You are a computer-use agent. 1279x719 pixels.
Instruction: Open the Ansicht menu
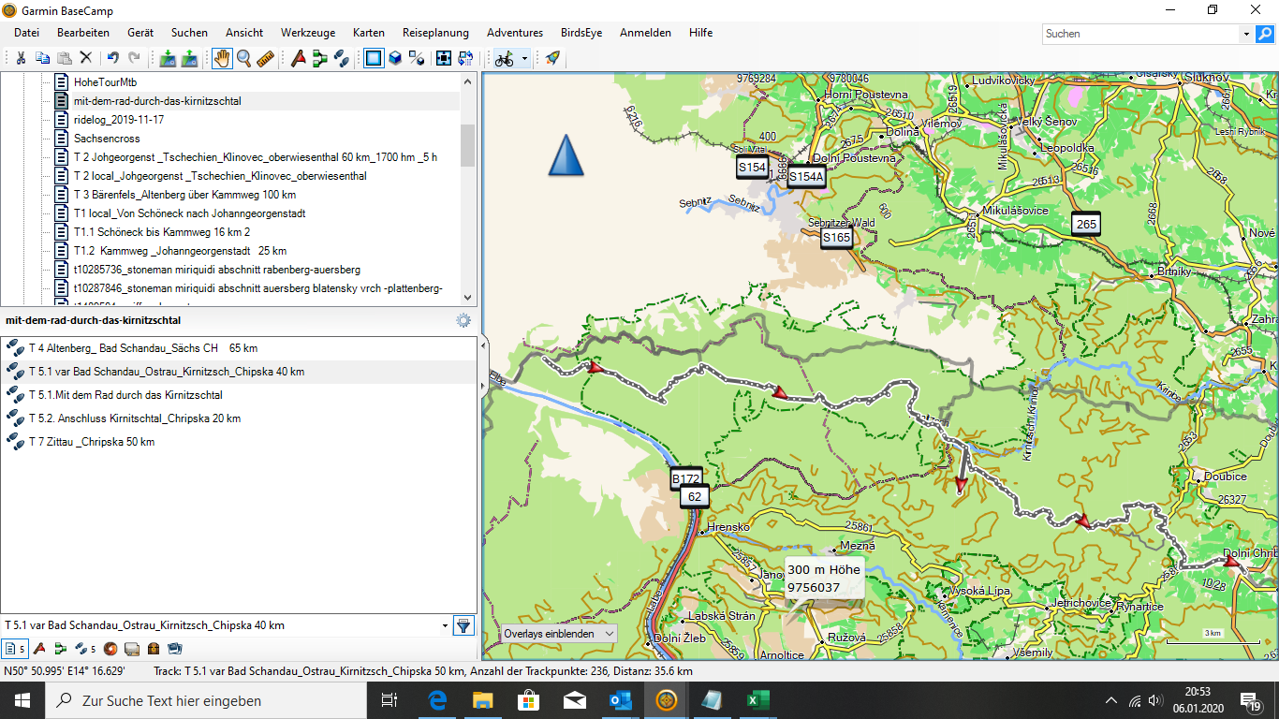tap(243, 33)
